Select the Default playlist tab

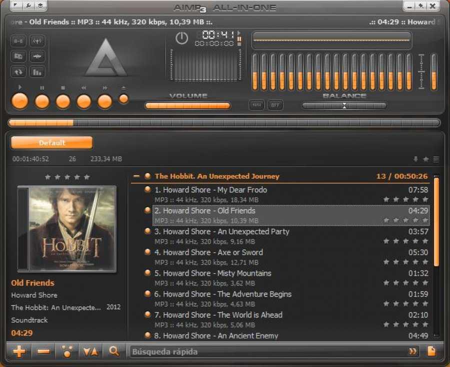52,143
